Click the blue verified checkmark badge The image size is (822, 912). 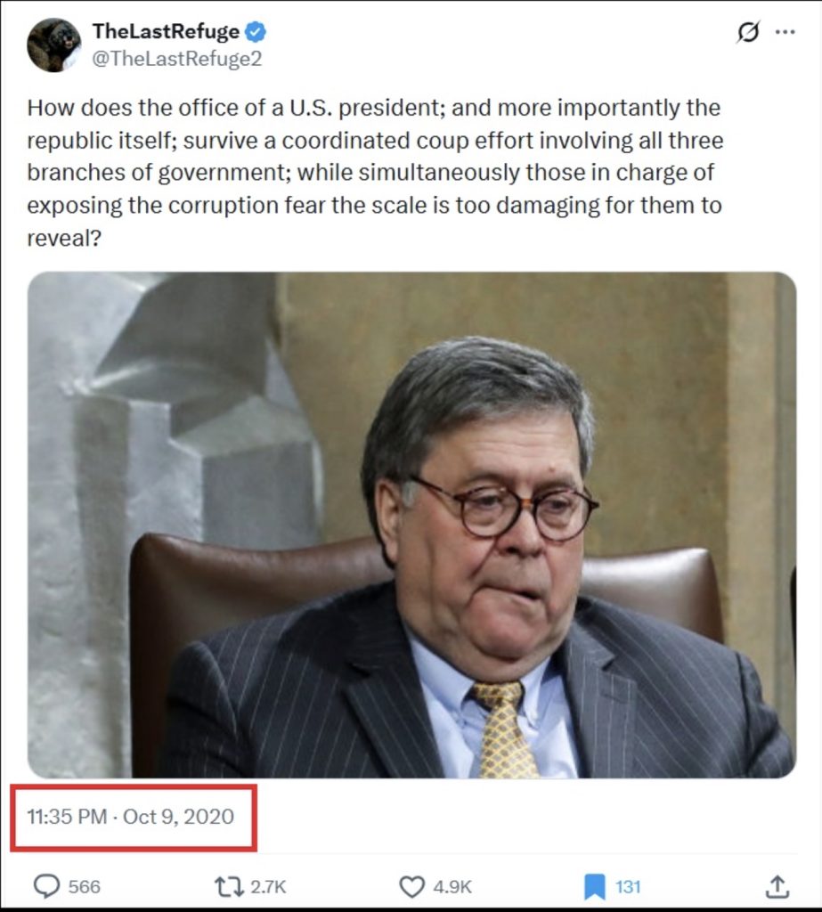coord(256,33)
